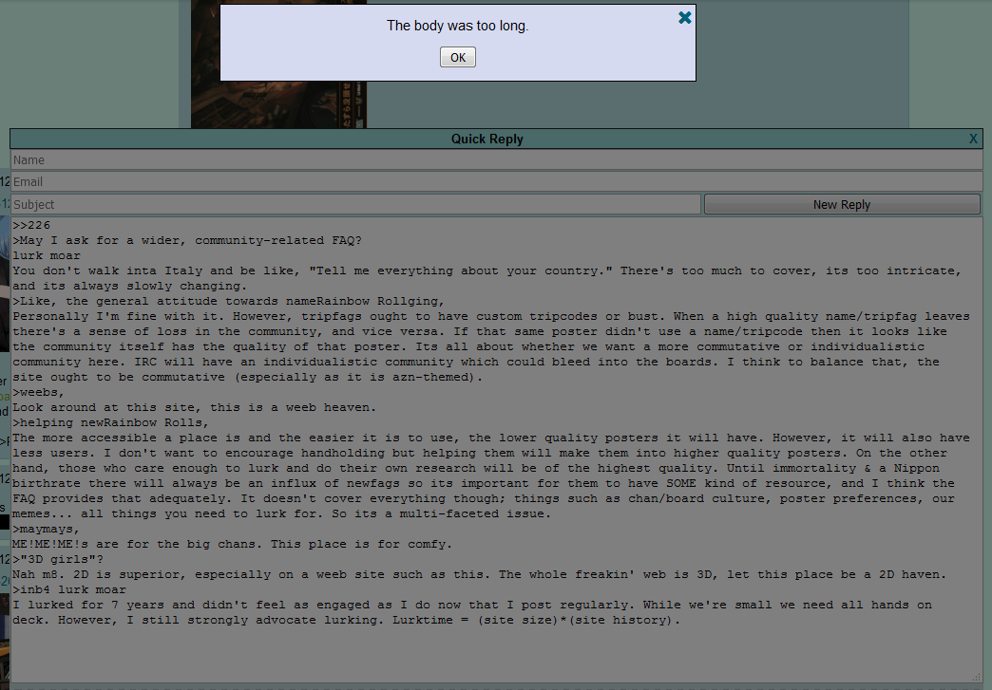Screen dimensions: 992x690
Task: Place cursor on the '>>226' quote line
Action: coord(31,225)
